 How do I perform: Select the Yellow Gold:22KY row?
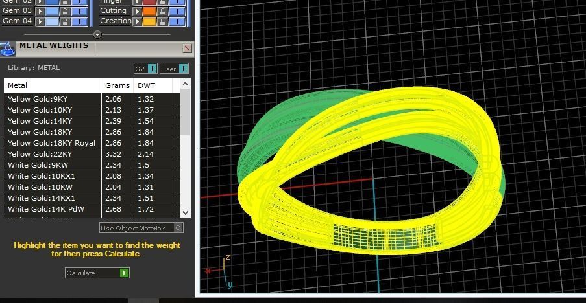pyautogui.click(x=92, y=154)
